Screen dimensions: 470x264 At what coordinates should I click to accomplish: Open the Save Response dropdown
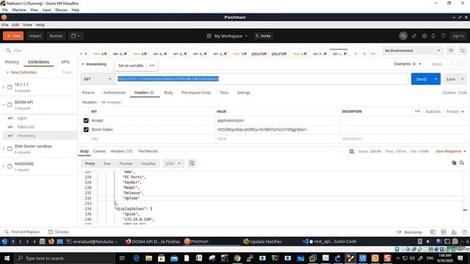pos(451,151)
